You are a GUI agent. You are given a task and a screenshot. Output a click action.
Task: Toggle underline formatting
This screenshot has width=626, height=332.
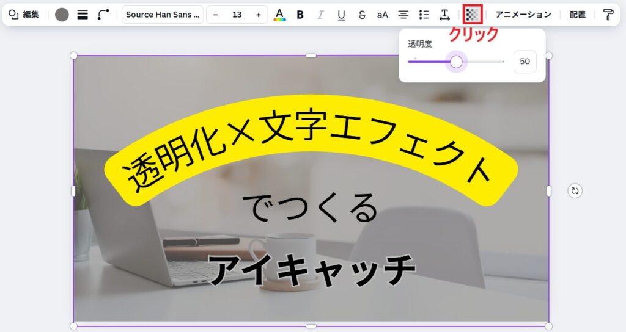341,15
